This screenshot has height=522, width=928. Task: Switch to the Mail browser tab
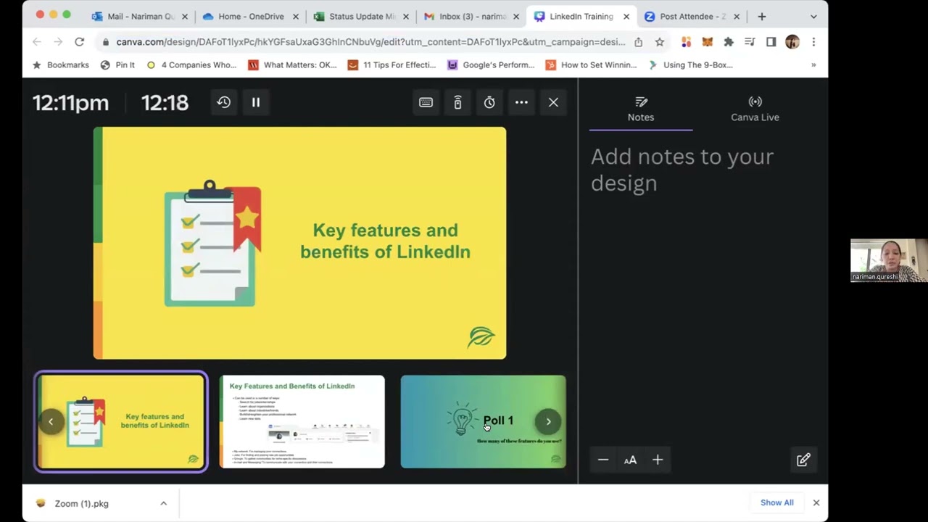(141, 16)
